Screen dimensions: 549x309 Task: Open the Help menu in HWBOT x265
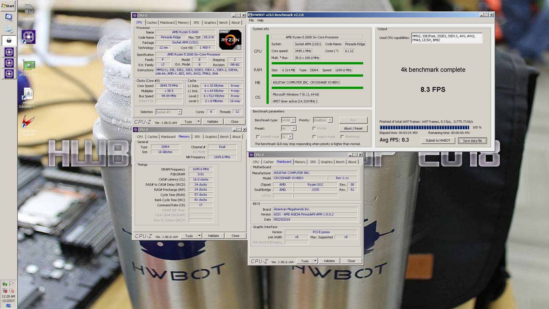260,20
